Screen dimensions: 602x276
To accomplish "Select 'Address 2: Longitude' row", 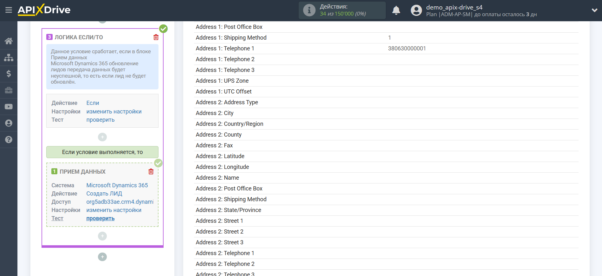I will point(386,167).
